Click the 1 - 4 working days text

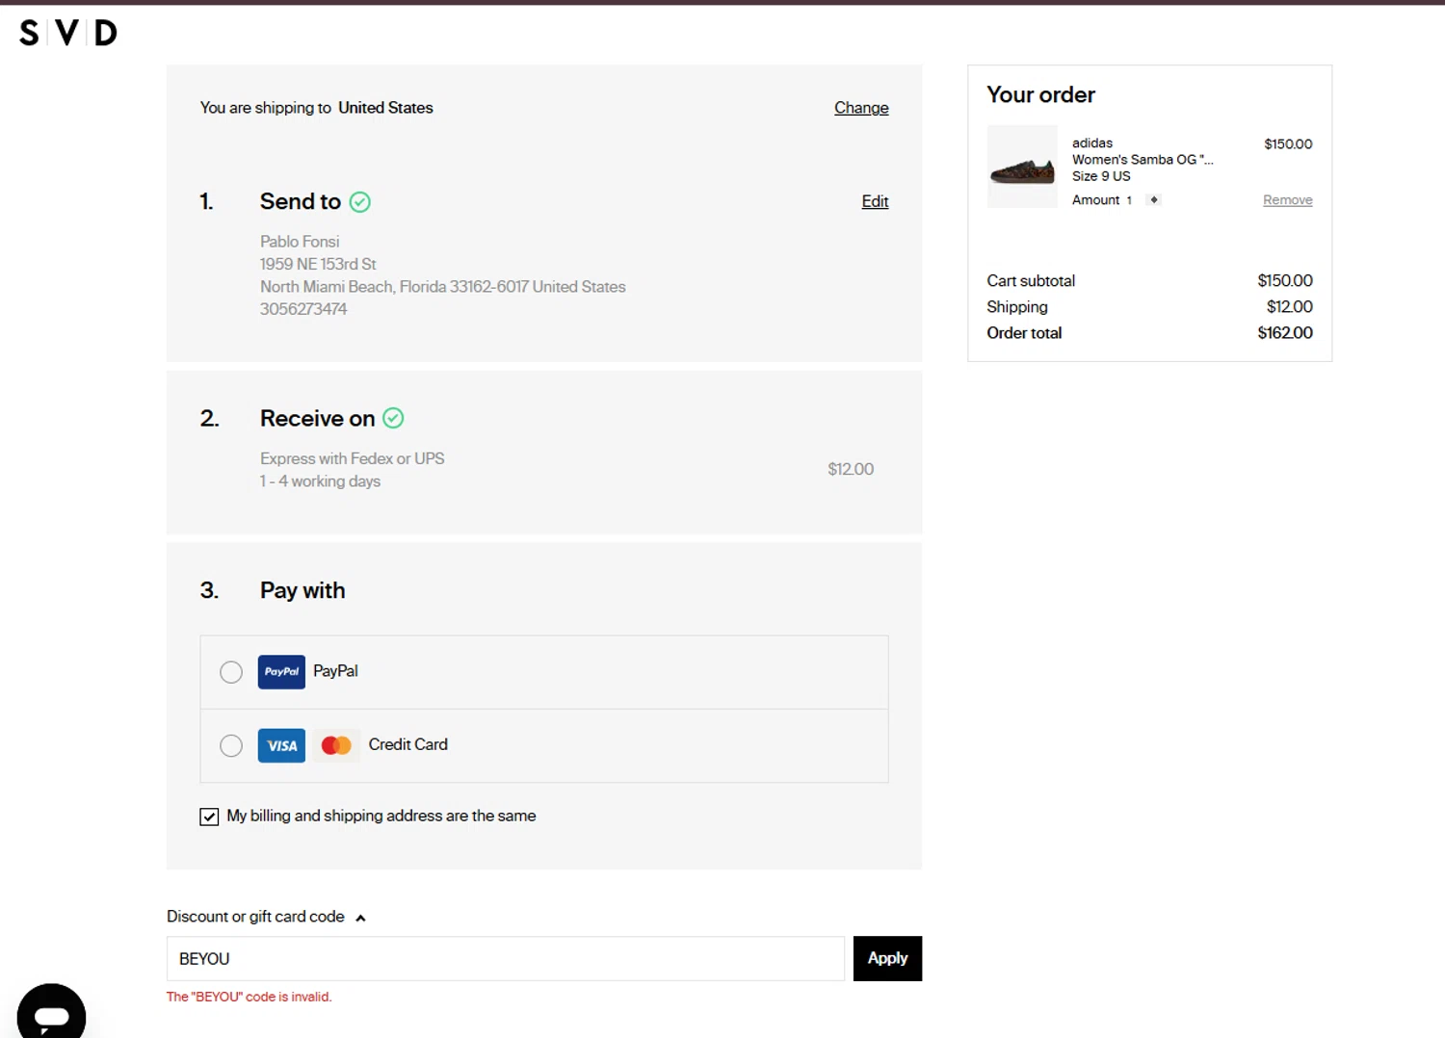[x=320, y=481]
